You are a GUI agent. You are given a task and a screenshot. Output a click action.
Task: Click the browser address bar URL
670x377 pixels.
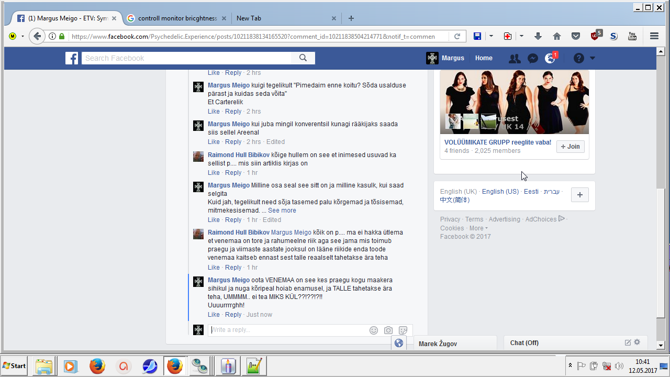pos(253,36)
